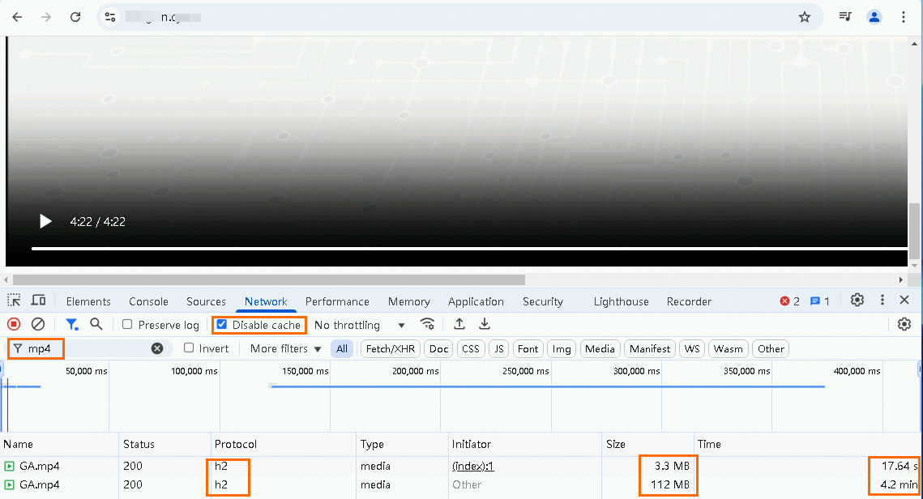
Task: Sort by the Protocol column header
Action: (x=284, y=444)
